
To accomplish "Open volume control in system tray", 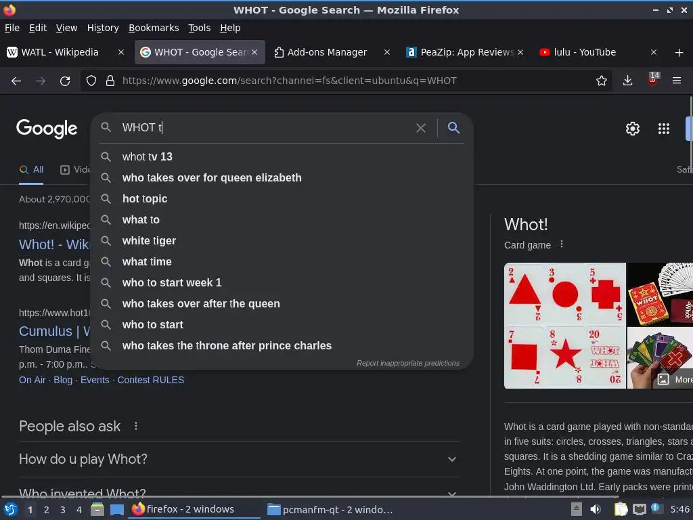I will 596,509.
